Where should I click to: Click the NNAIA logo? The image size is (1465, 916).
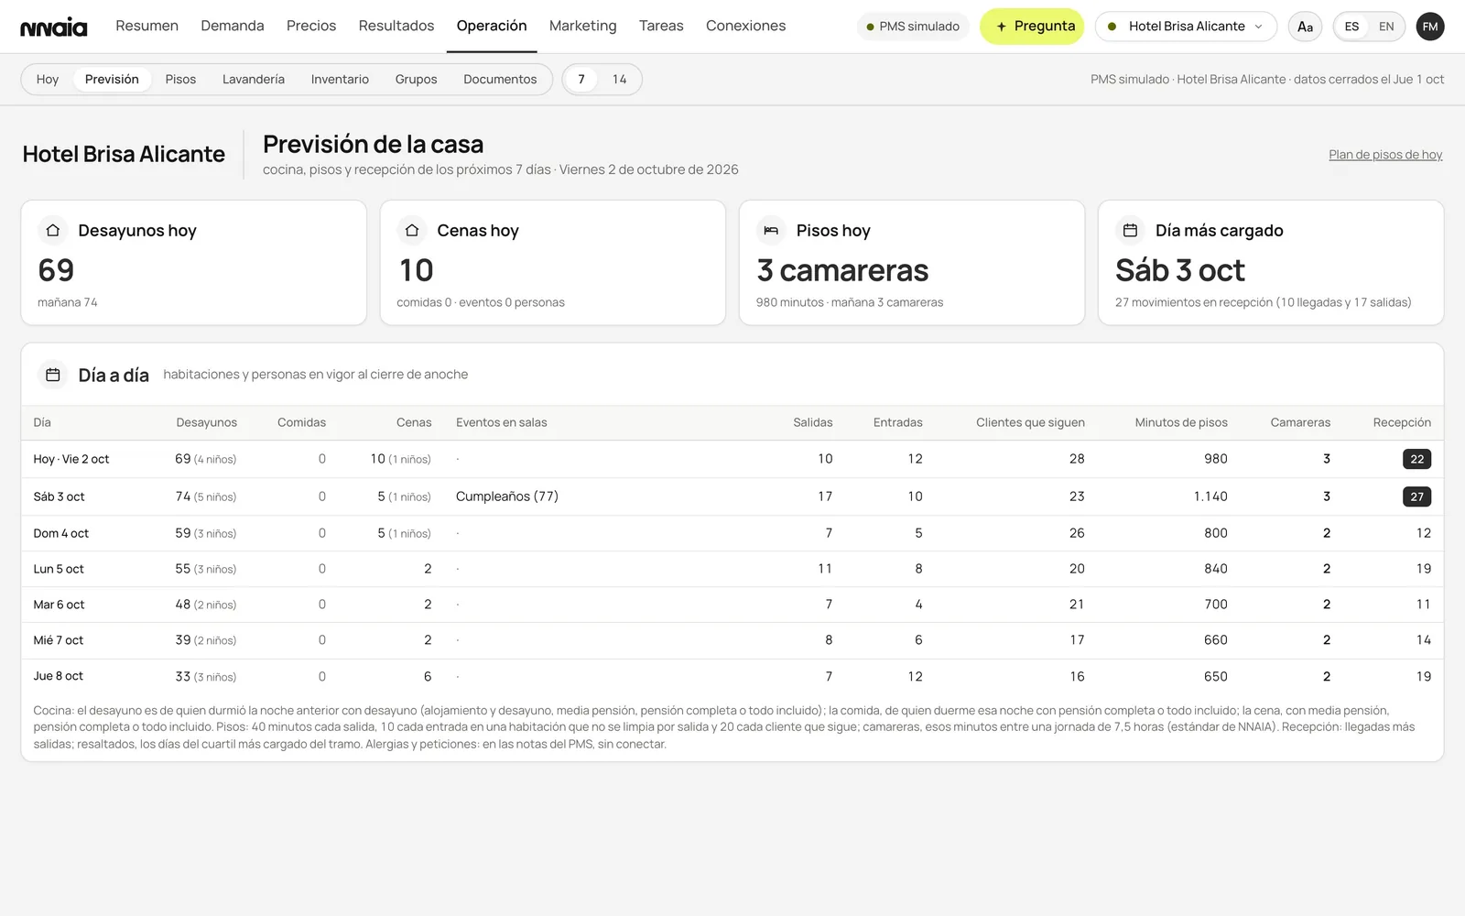pyautogui.click(x=54, y=27)
